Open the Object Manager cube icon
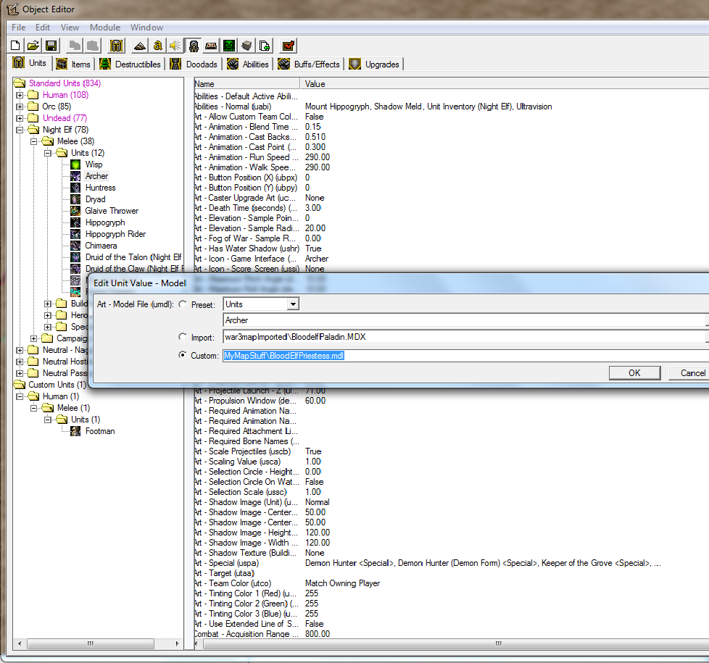Screen dimensions: 709x663 pos(247,46)
